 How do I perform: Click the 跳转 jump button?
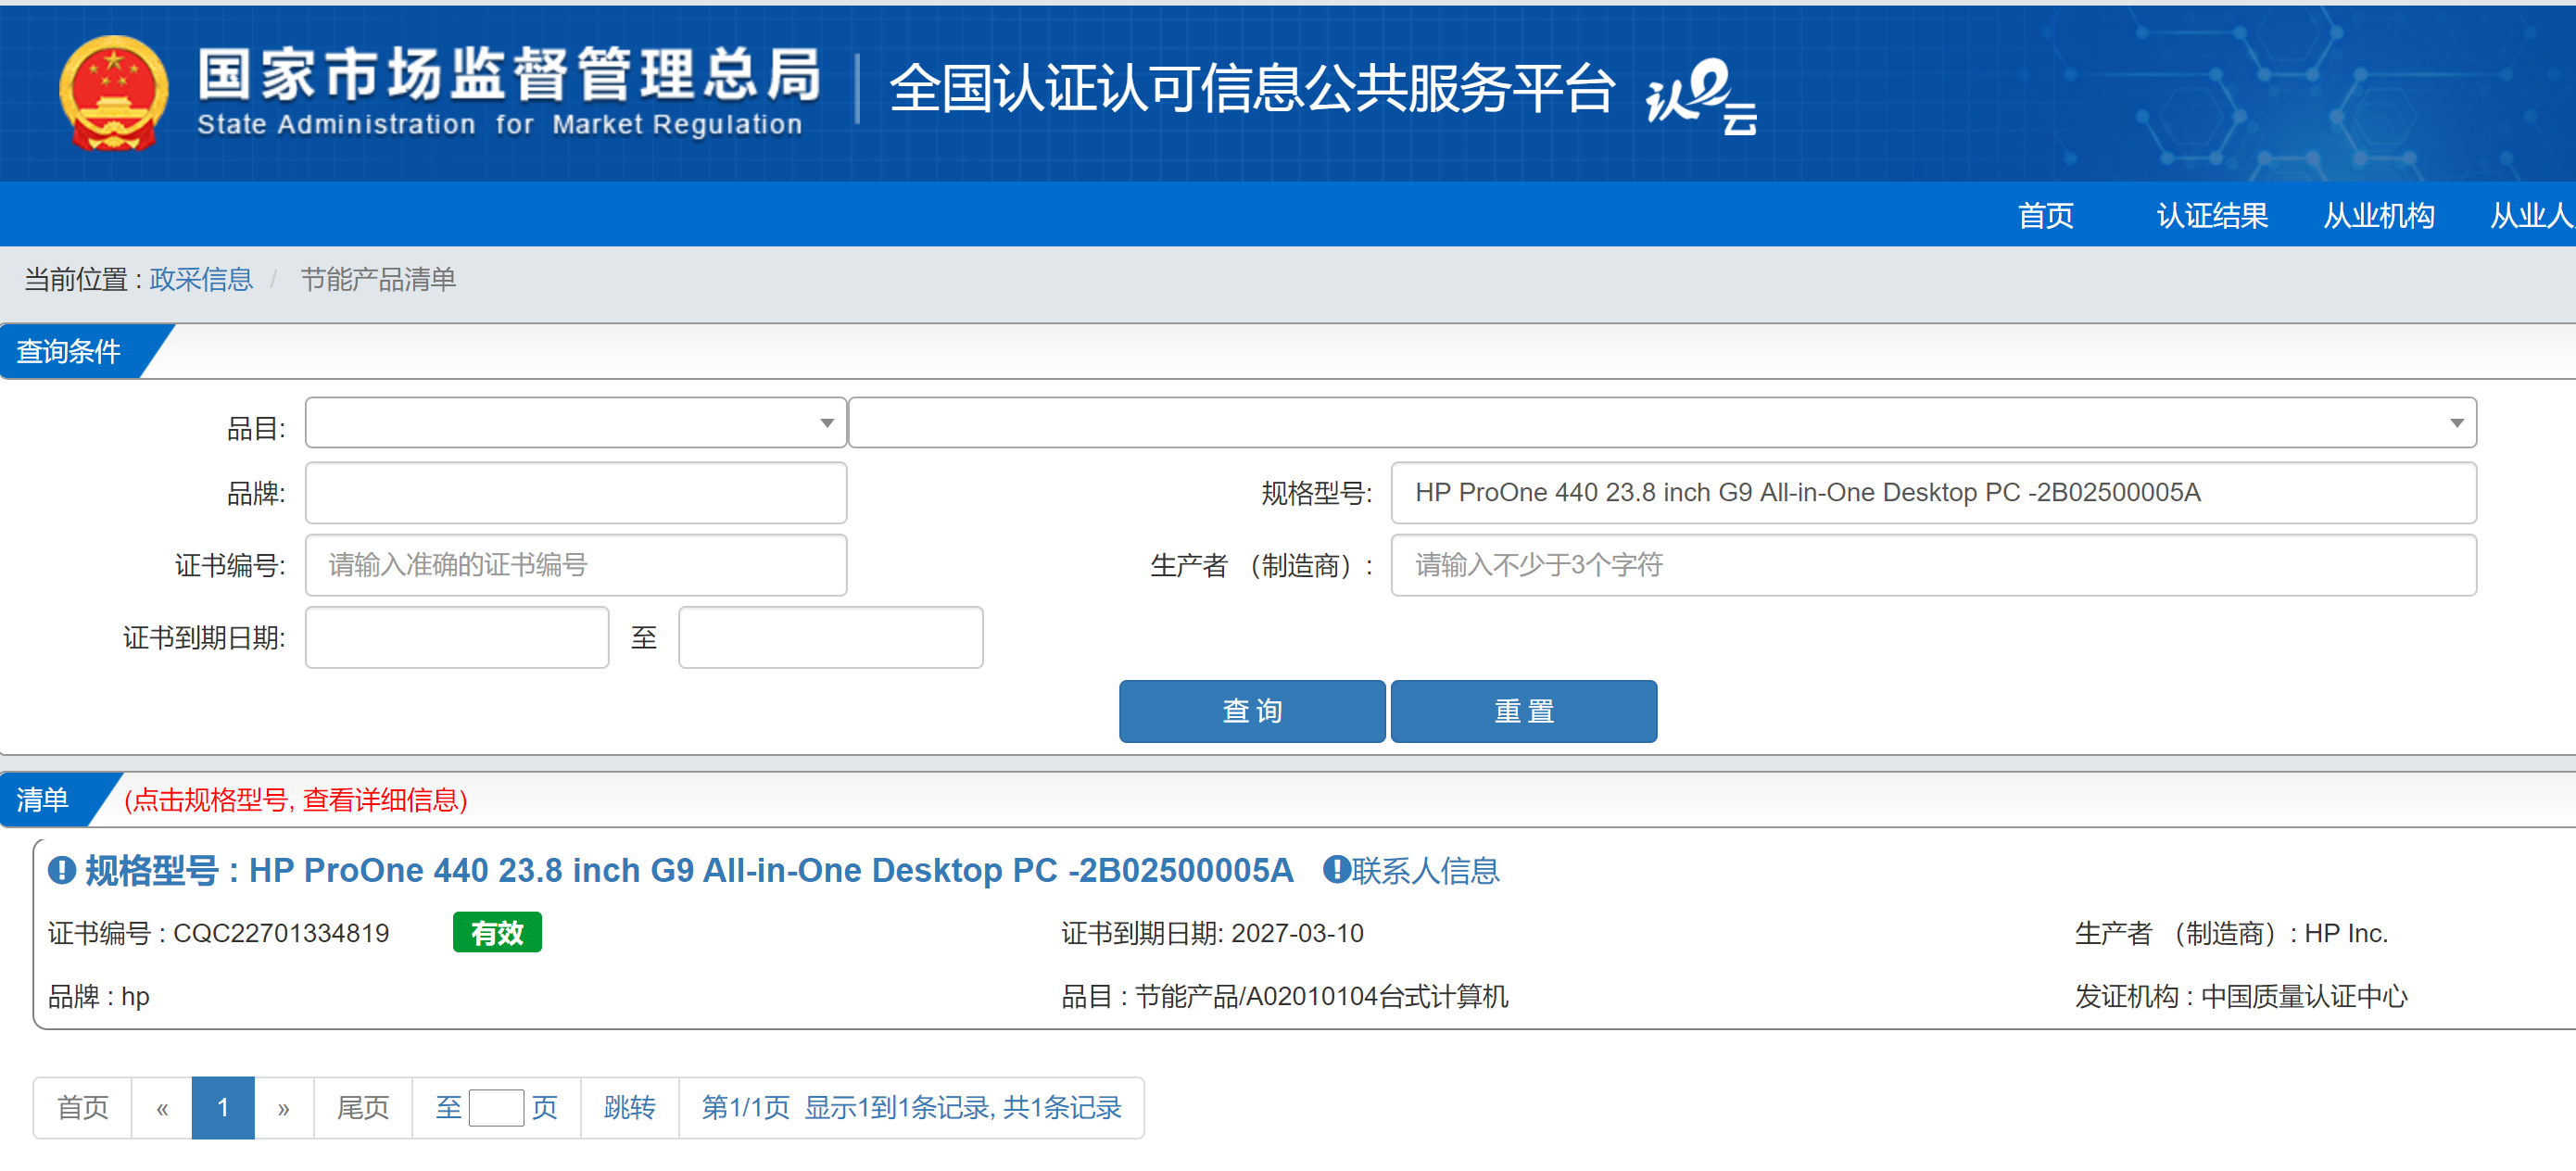pyautogui.click(x=630, y=1107)
